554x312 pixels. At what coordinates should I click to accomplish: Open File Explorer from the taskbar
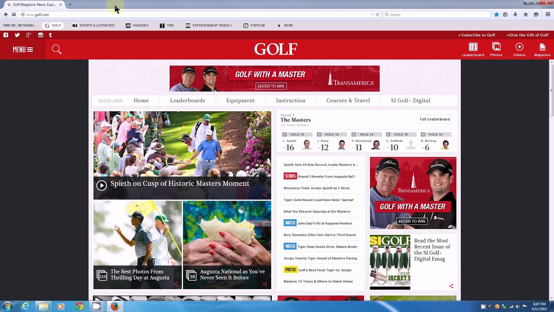43,306
